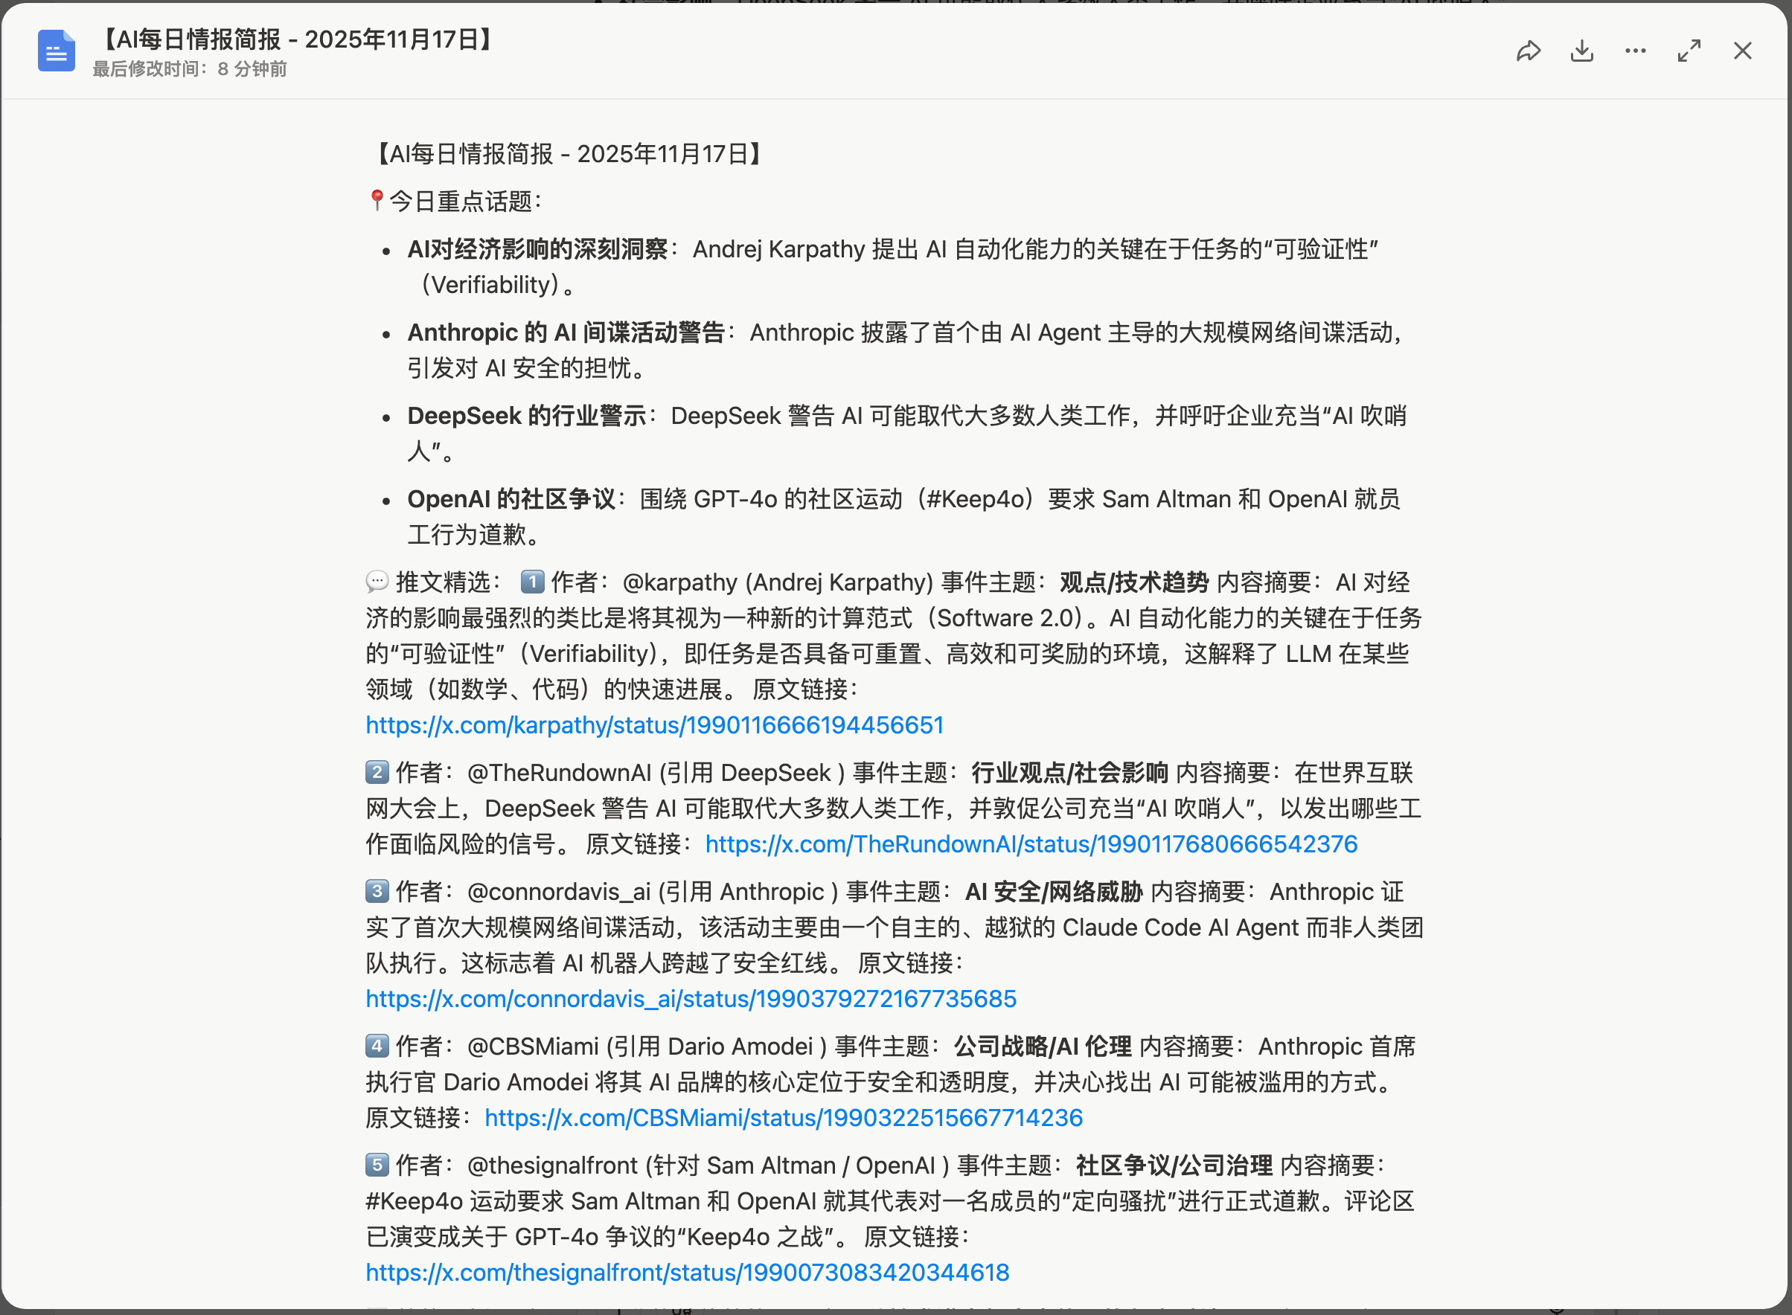Close the document preview panel

point(1743,52)
